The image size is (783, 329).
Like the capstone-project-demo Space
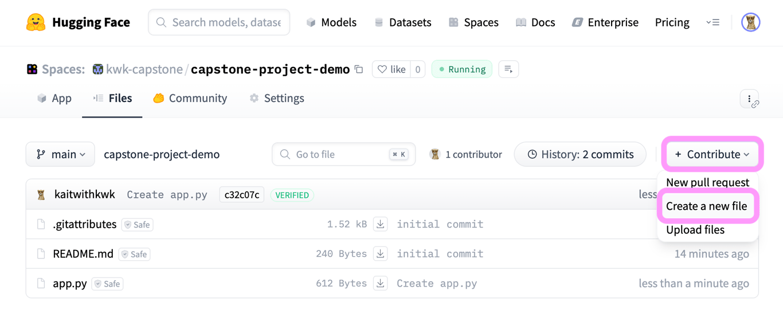point(391,69)
